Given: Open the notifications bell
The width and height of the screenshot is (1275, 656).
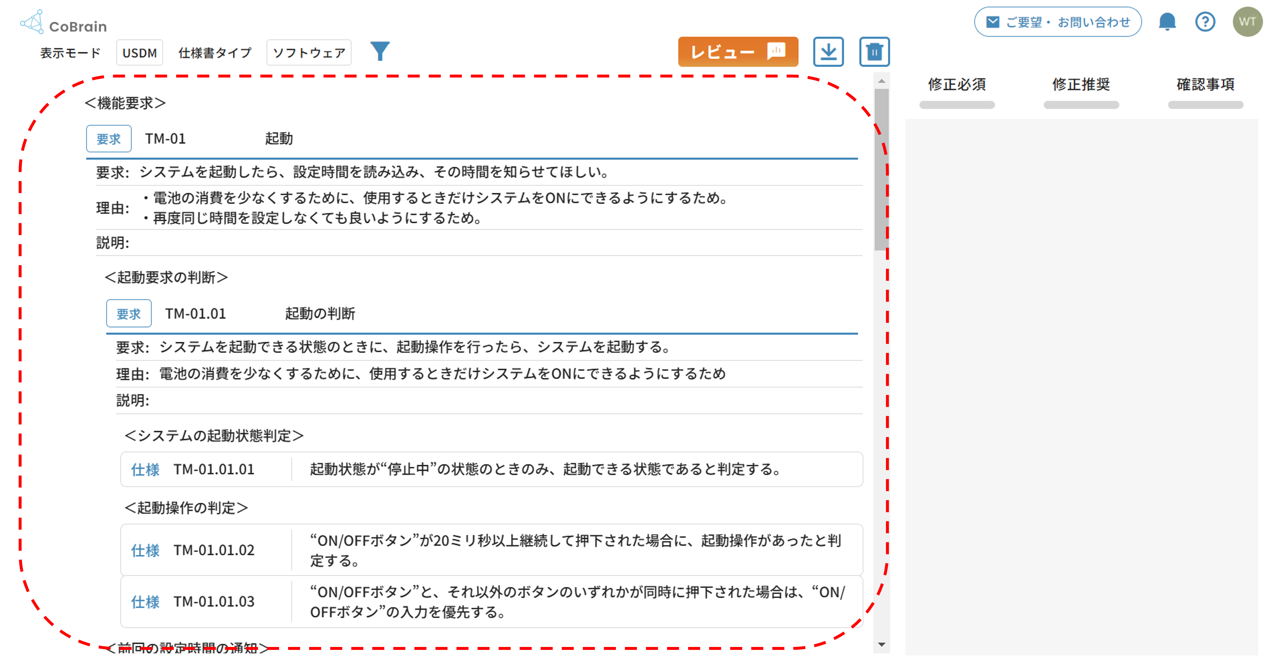Looking at the screenshot, I should [x=1167, y=22].
